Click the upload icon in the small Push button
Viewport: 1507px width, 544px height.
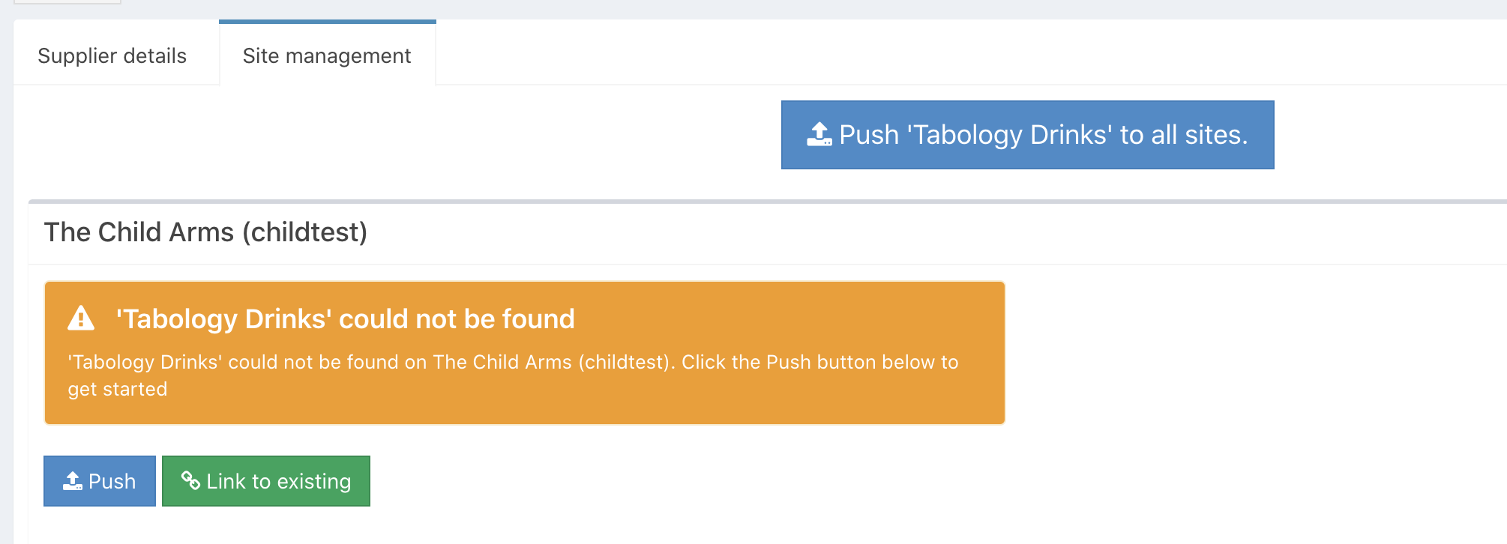73,481
